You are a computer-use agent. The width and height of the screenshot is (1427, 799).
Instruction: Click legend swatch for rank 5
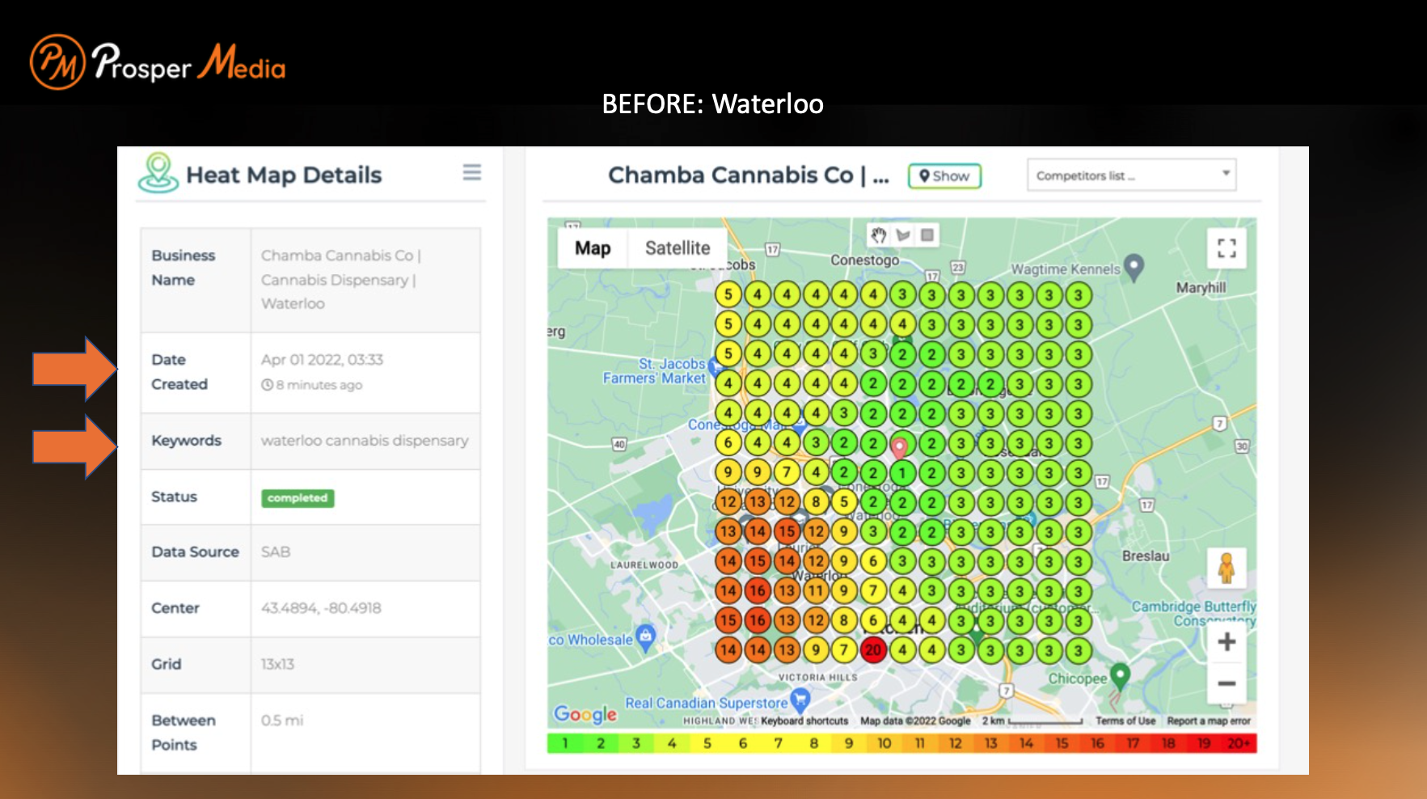coord(707,743)
